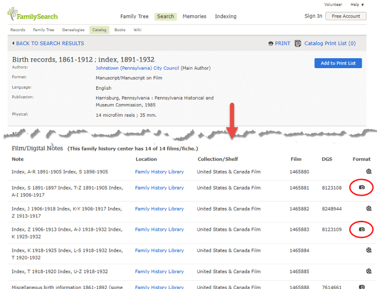Open the camera icon for film 1465883
The width and height of the screenshot is (377, 289).
tap(362, 229)
